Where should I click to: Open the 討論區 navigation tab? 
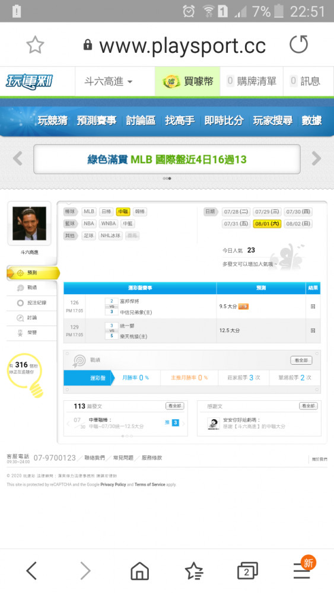point(141,120)
